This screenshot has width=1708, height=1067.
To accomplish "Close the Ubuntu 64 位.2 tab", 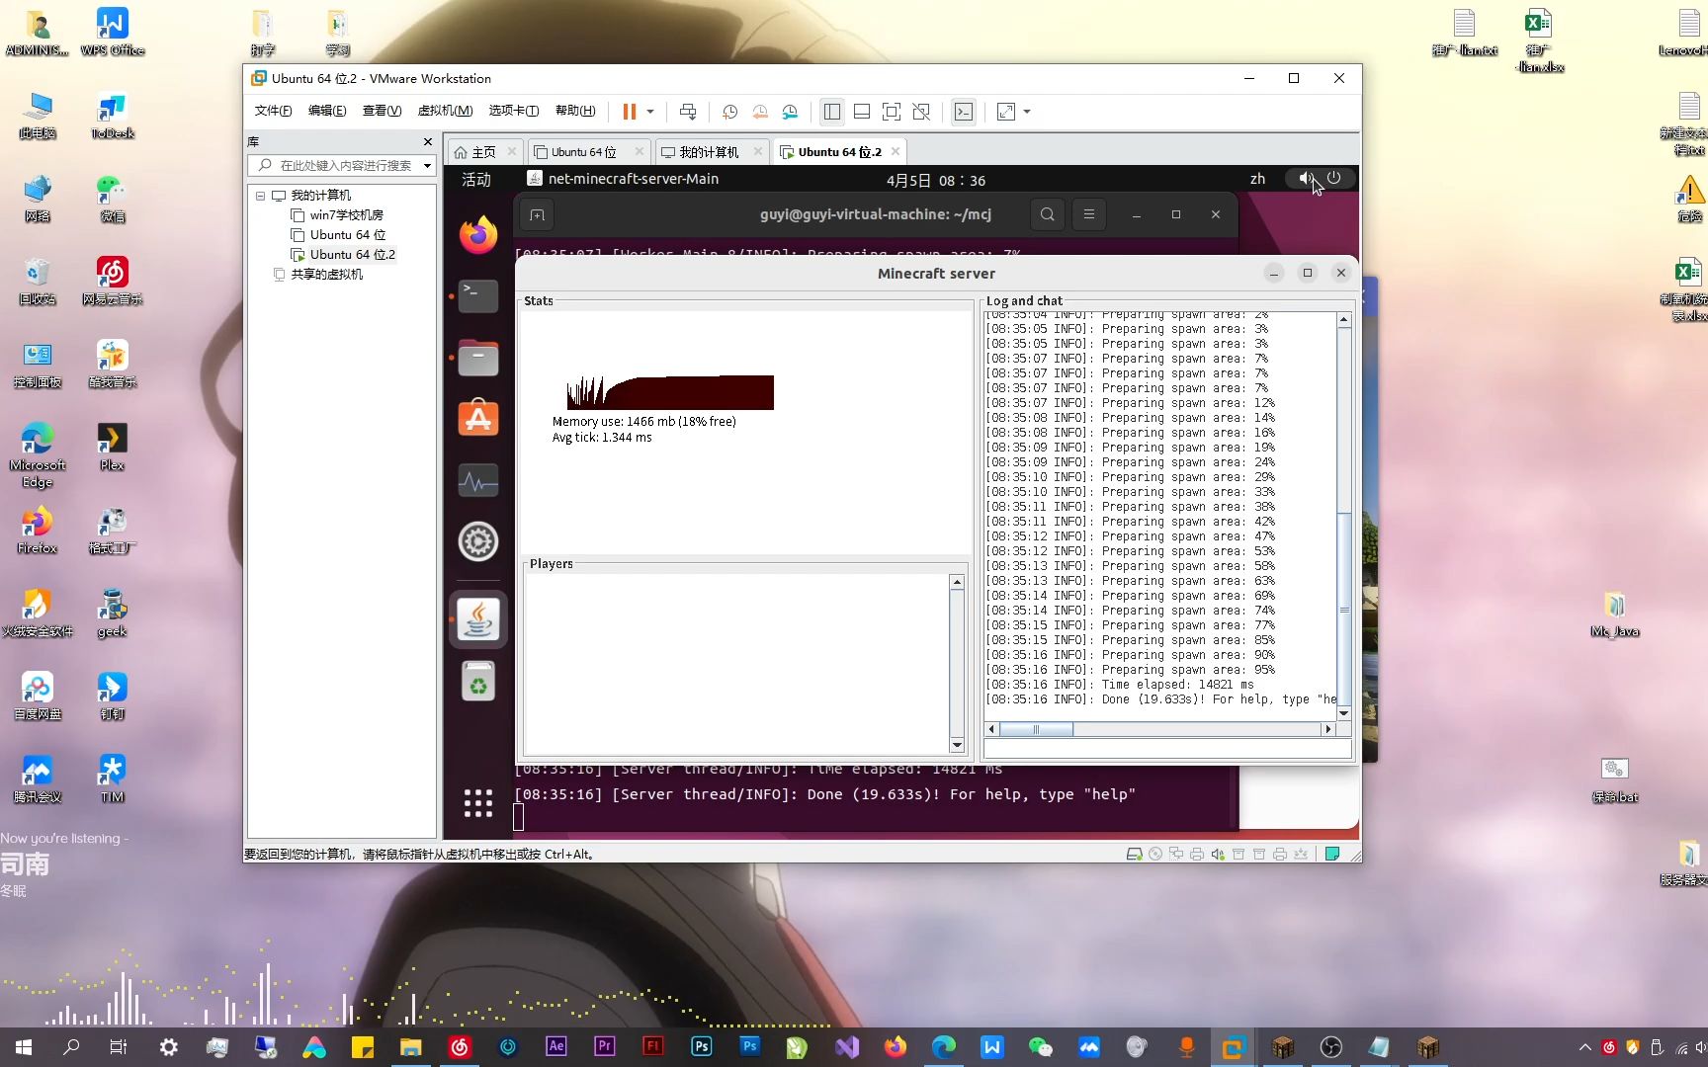I will click(x=896, y=151).
